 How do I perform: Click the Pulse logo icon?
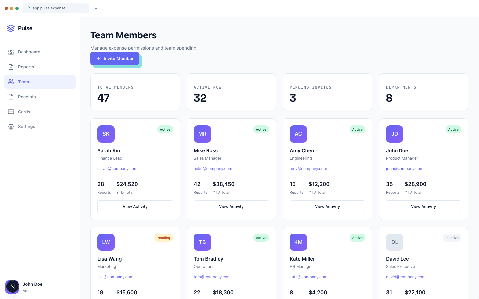point(11,28)
